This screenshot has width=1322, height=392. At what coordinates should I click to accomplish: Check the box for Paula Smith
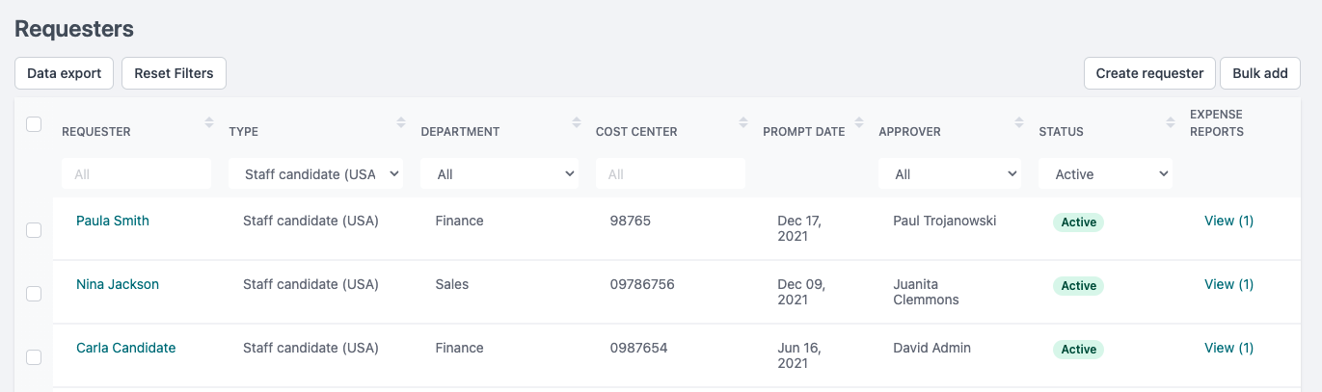34,230
